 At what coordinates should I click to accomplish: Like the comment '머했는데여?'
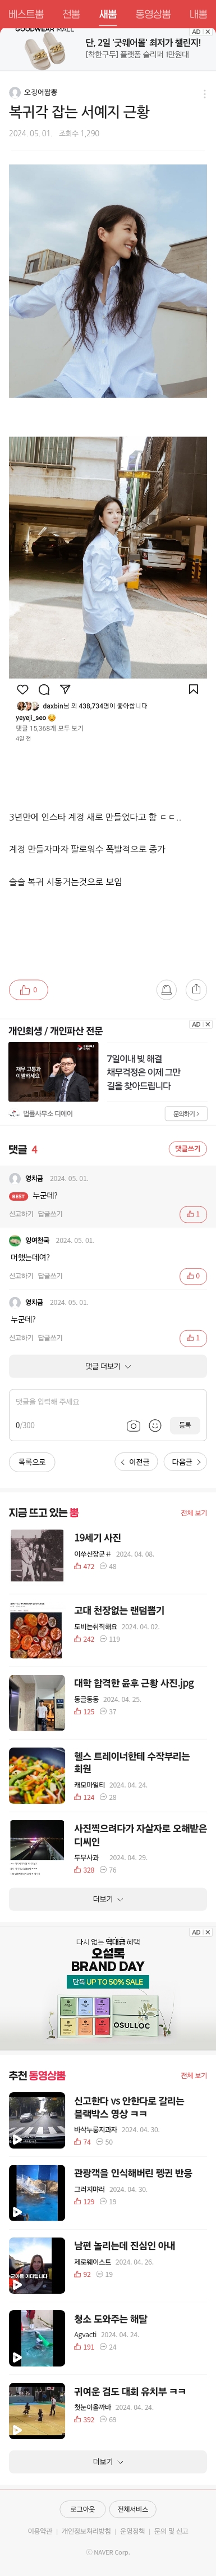point(193,1276)
